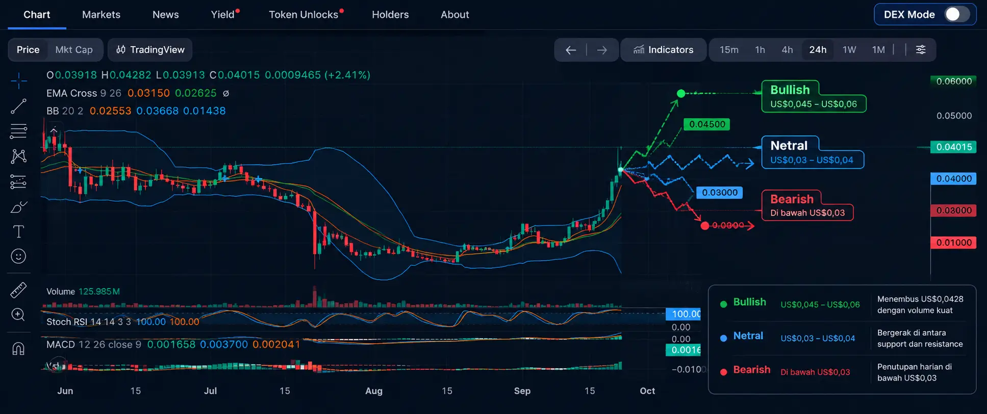This screenshot has width=987, height=414.
Task: Select the 24h timeframe
Action: [818, 49]
